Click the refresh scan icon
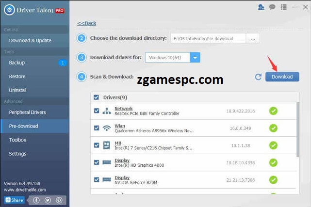 pos(258,77)
